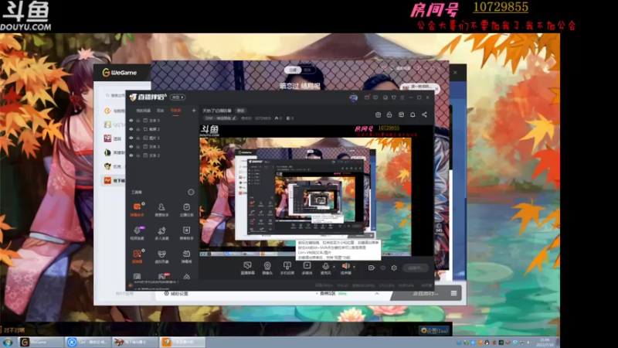Lock the 图片 1 source row

pos(138,138)
